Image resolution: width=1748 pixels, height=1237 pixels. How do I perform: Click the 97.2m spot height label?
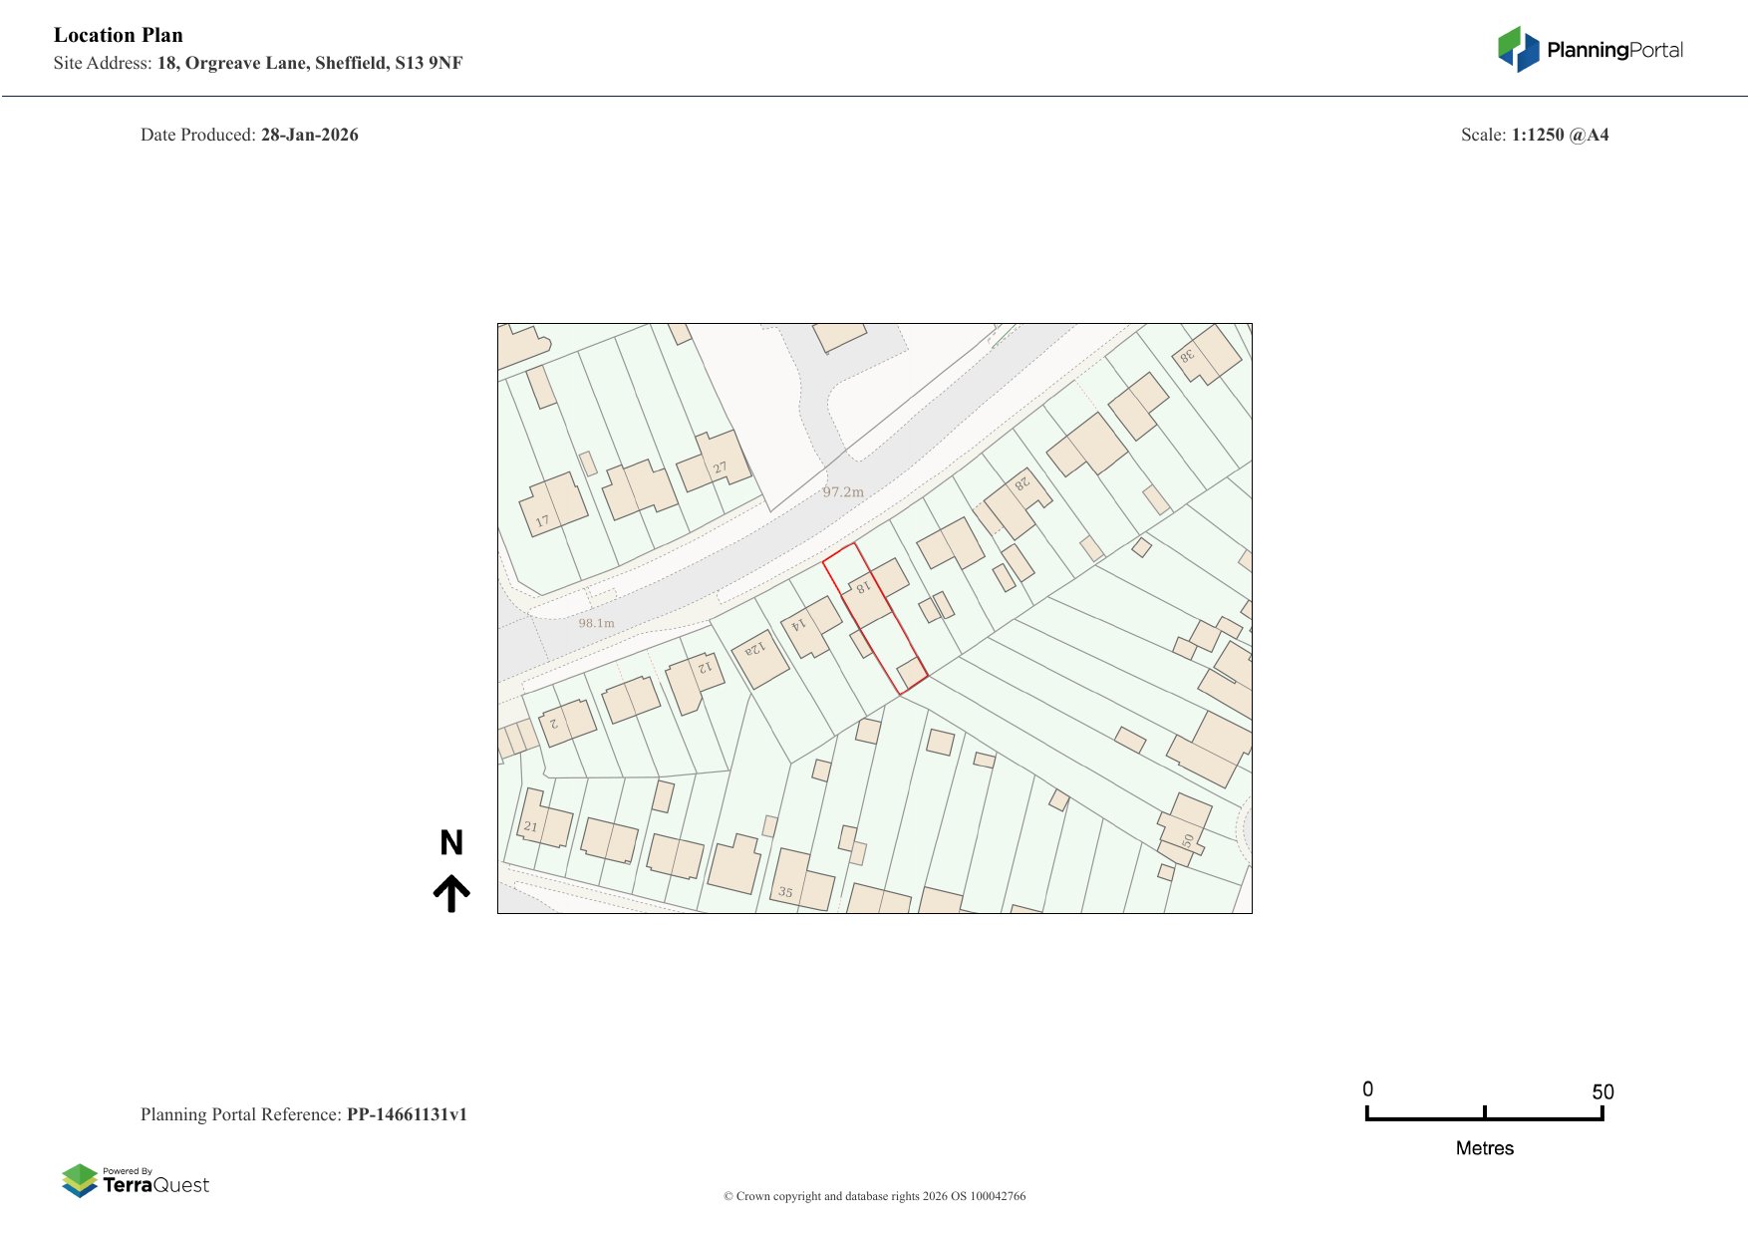coord(843,491)
